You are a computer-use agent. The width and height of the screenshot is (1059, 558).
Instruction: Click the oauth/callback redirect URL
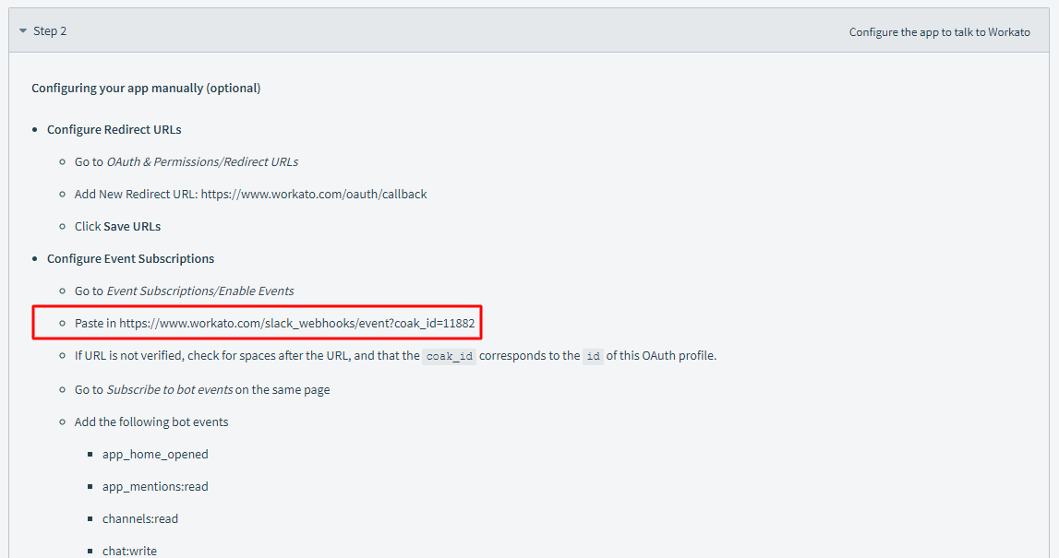click(314, 195)
